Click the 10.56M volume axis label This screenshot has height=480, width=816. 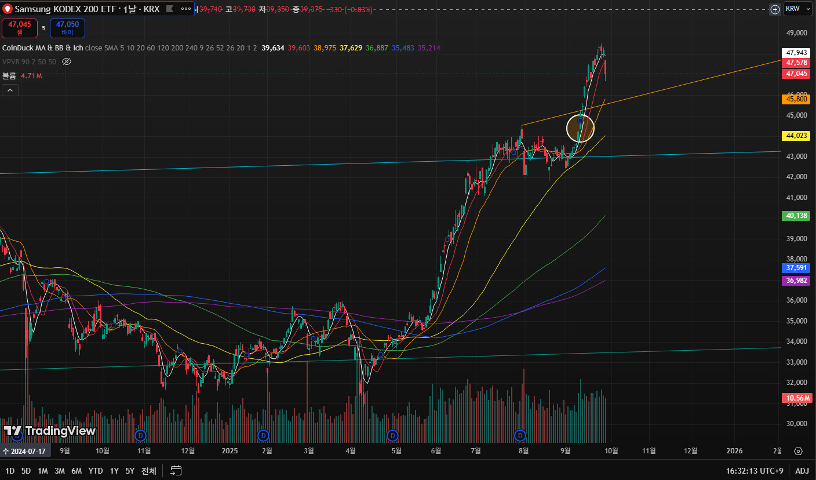pyautogui.click(x=797, y=398)
